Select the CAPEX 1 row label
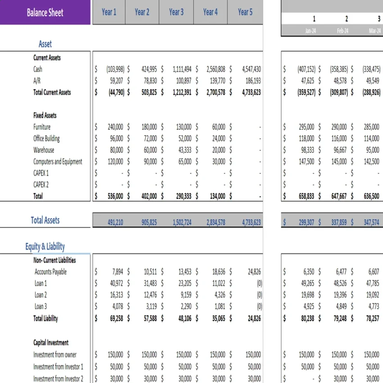Image resolution: width=383 pixels, height=383 pixels. pos(41,173)
